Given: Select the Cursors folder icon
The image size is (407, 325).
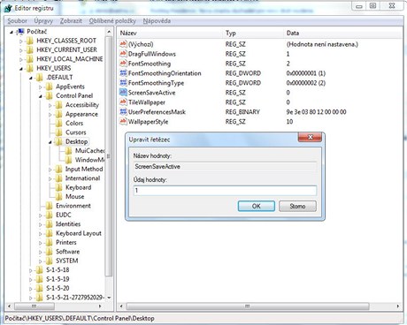Looking at the screenshot, I should tap(59, 132).
